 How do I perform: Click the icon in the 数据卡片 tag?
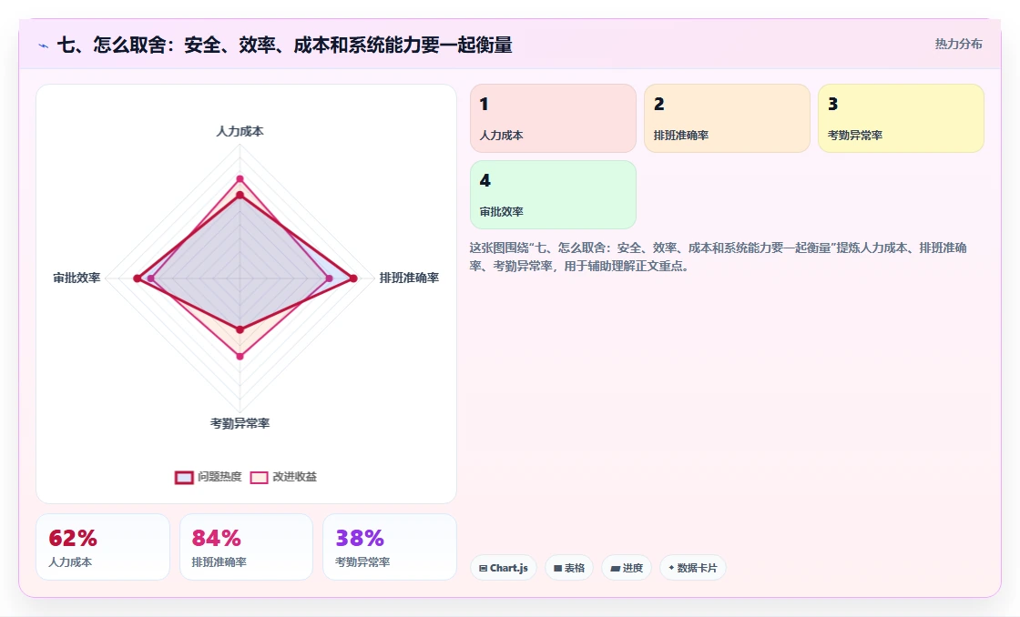pyautogui.click(x=671, y=568)
